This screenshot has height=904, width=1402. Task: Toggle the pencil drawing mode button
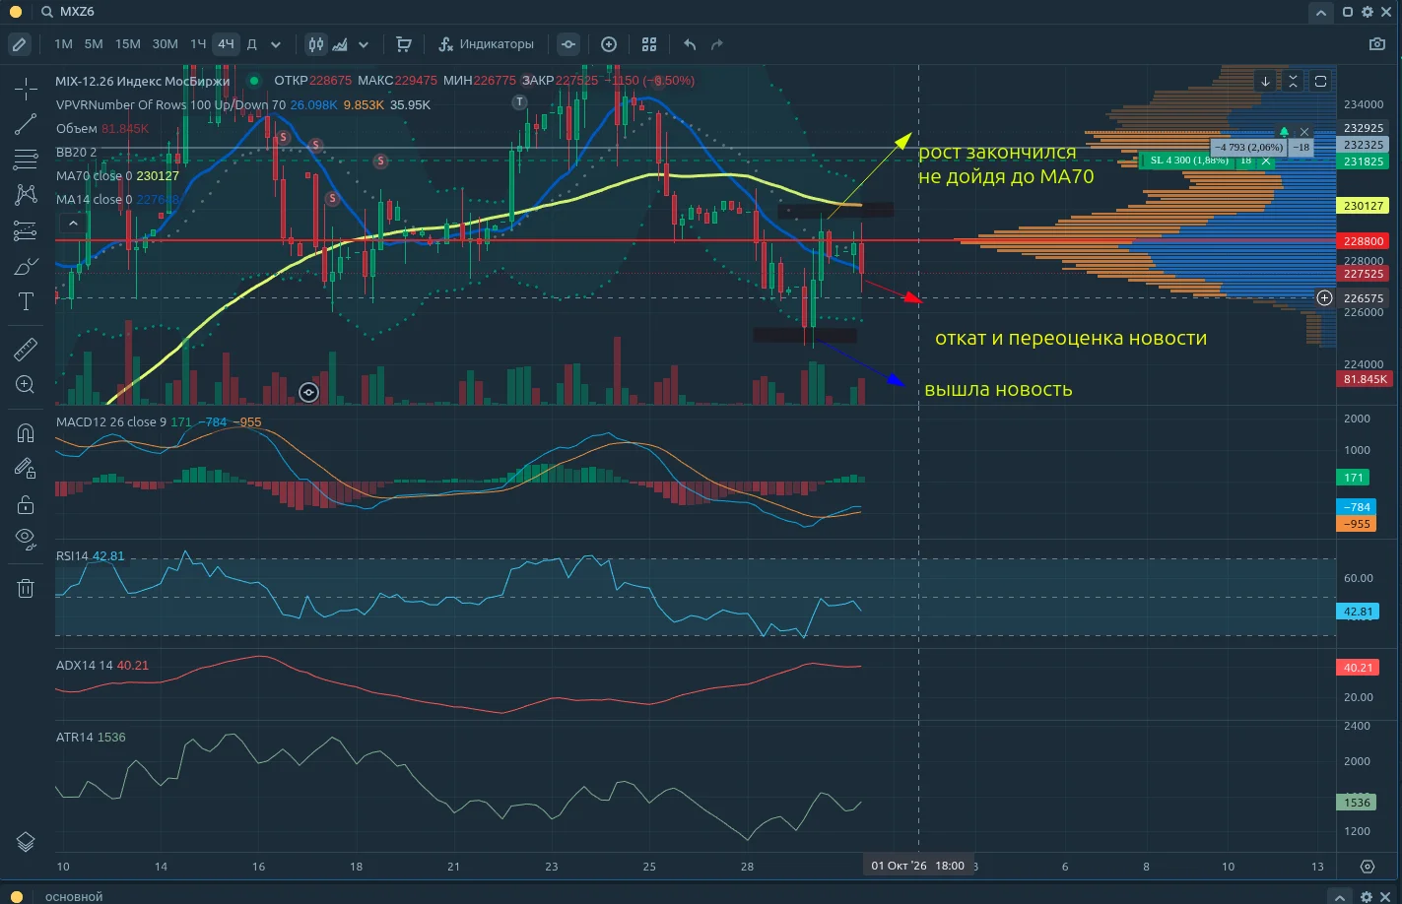[19, 44]
